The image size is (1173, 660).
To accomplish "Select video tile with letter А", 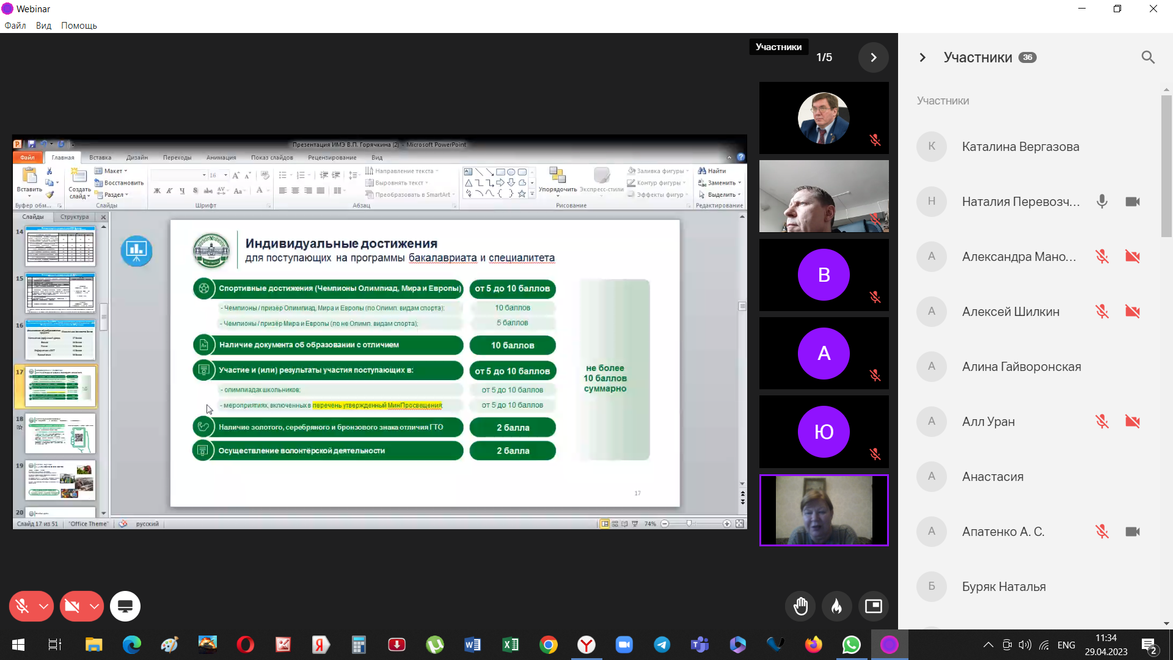I will 824,353.
